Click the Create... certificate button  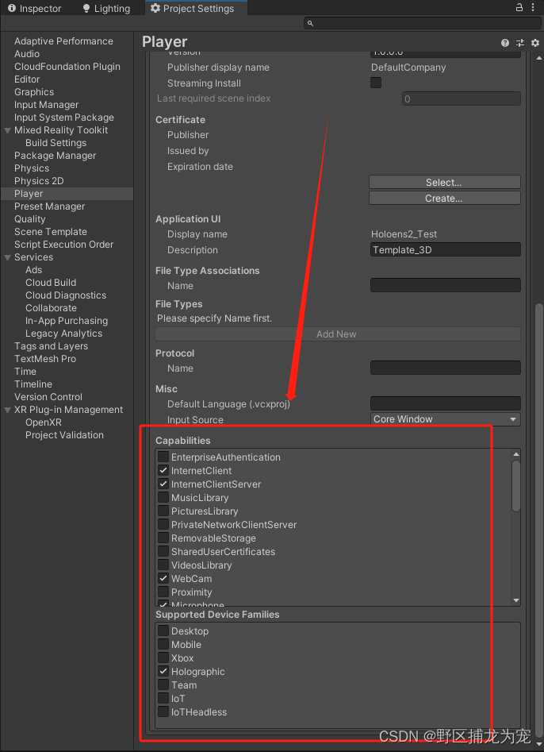tap(444, 199)
